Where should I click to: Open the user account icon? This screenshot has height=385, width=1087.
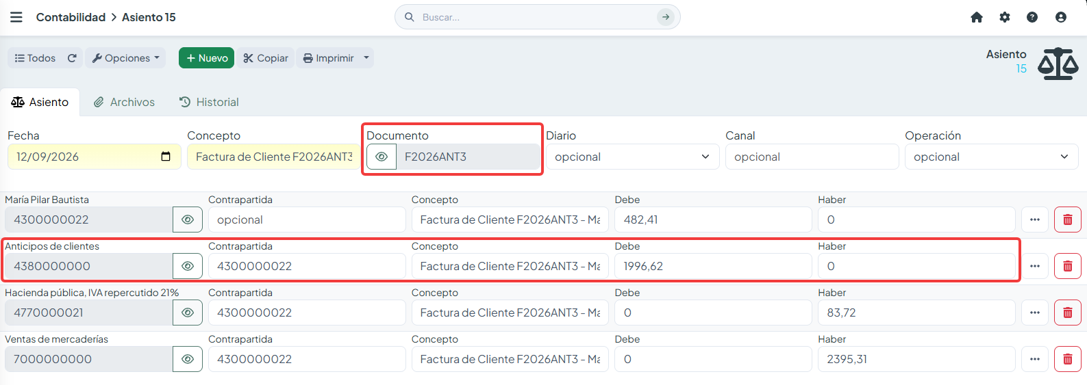[1061, 17]
